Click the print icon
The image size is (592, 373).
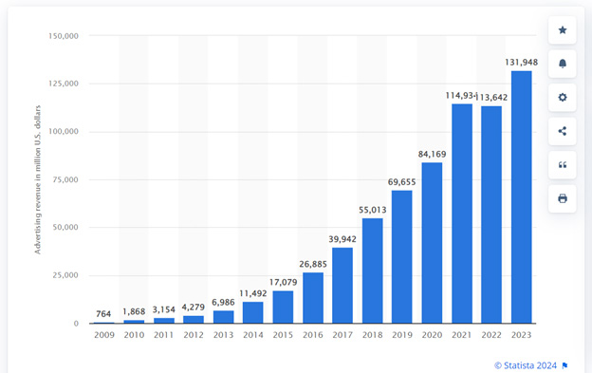tap(563, 198)
